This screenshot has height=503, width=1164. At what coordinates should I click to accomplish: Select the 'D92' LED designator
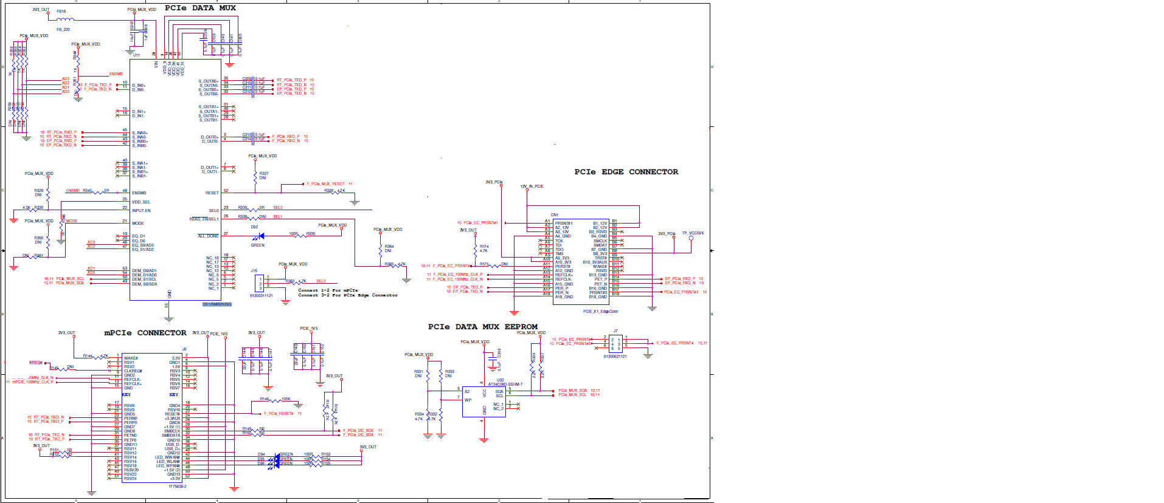click(x=254, y=227)
